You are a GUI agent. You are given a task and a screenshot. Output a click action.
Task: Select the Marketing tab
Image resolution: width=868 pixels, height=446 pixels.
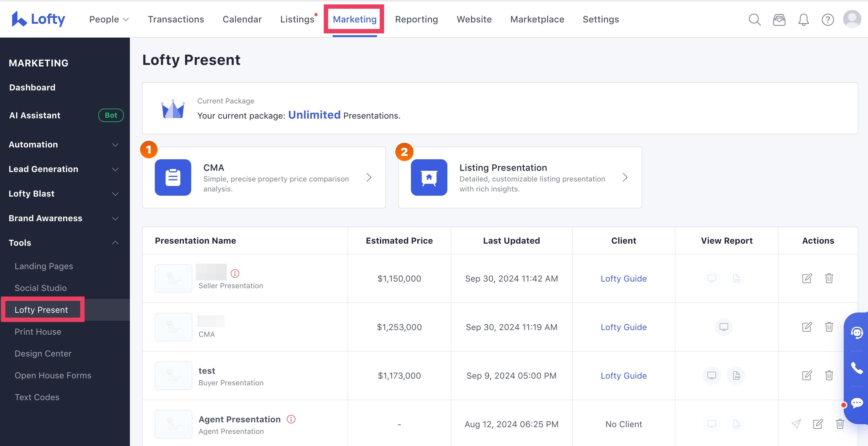354,19
